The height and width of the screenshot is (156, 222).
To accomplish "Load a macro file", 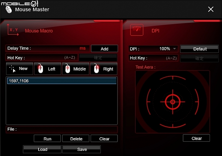I will tap(42, 149).
